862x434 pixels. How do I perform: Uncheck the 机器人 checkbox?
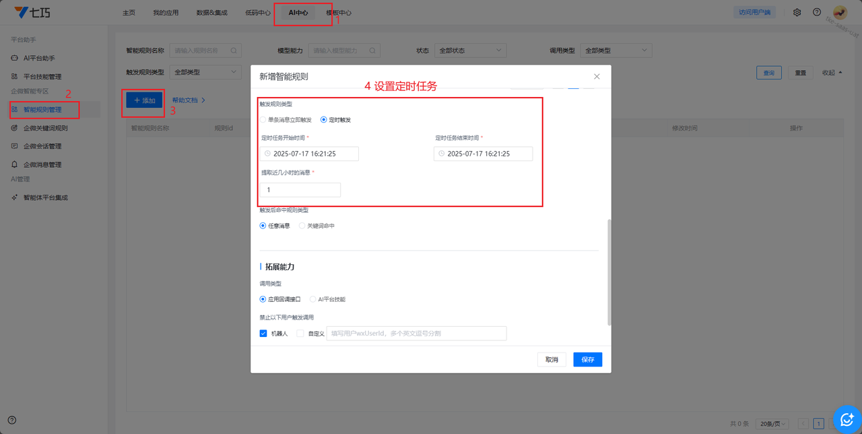[x=263, y=334]
